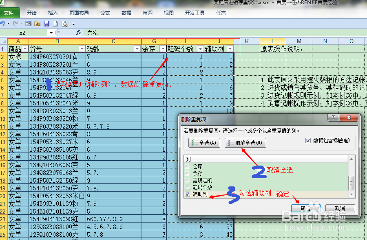This screenshot has width=367, height=240.
Task: Uncheck the 辅助列 column checkbox
Action: [x=187, y=194]
